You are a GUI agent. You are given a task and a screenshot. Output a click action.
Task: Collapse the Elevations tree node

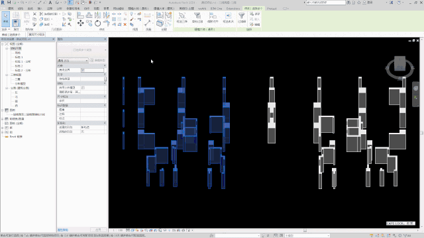[7, 88]
